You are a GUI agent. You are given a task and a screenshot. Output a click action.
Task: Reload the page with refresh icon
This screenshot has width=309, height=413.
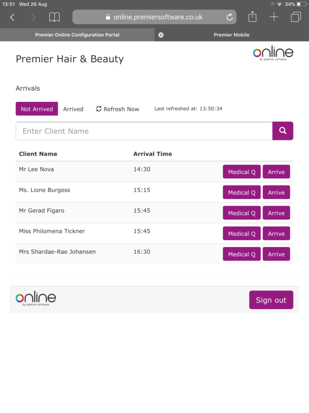coord(230,17)
